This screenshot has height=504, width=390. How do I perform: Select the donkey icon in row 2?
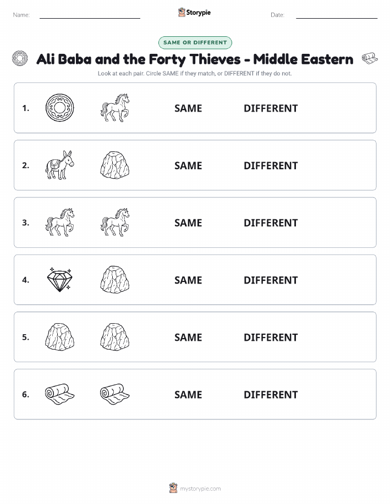point(59,165)
